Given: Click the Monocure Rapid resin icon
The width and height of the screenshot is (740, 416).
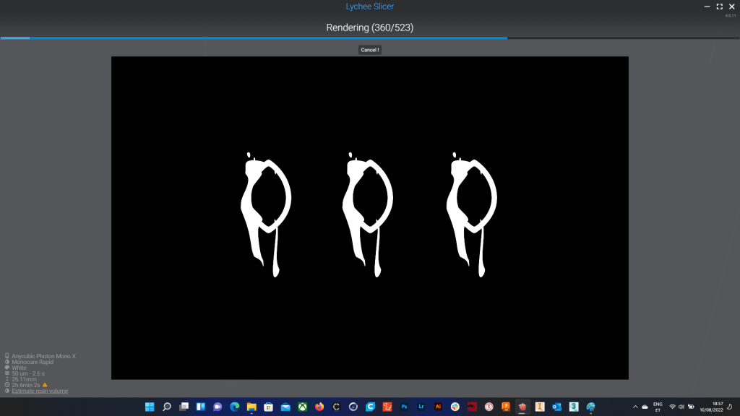Looking at the screenshot, I should click(x=7, y=362).
